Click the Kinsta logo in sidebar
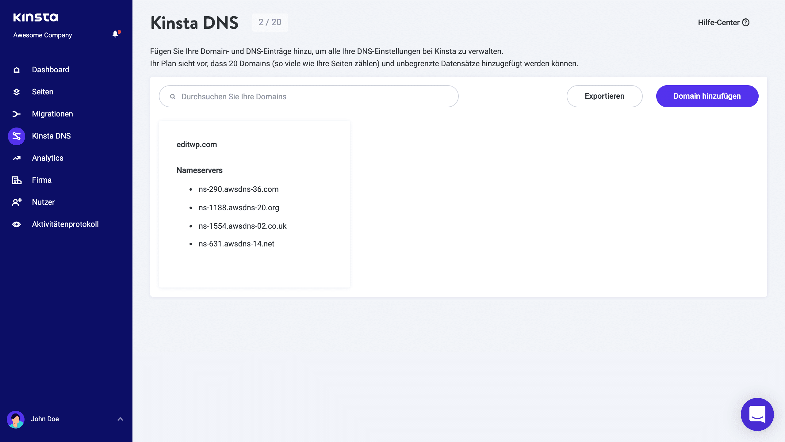Image resolution: width=785 pixels, height=442 pixels. tap(35, 17)
